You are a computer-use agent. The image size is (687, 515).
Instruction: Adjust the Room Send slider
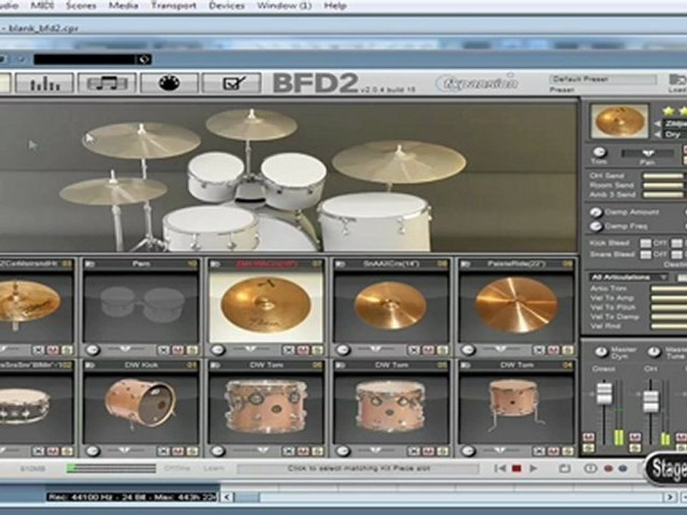coord(664,185)
